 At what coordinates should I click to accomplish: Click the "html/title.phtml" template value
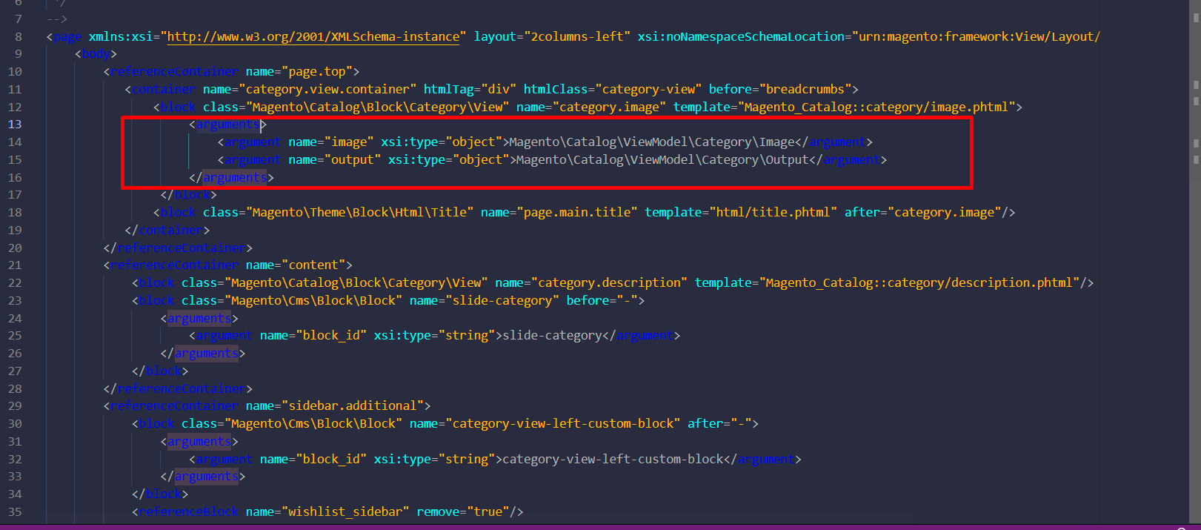tap(773, 213)
